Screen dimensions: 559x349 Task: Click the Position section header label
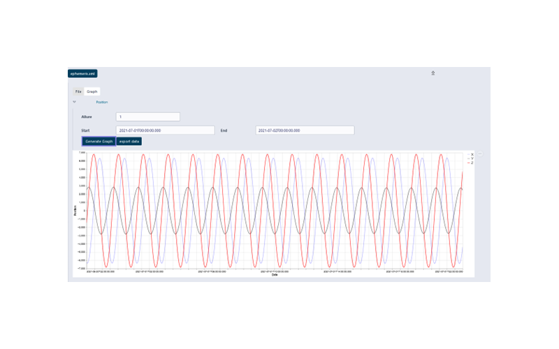pyautogui.click(x=102, y=102)
